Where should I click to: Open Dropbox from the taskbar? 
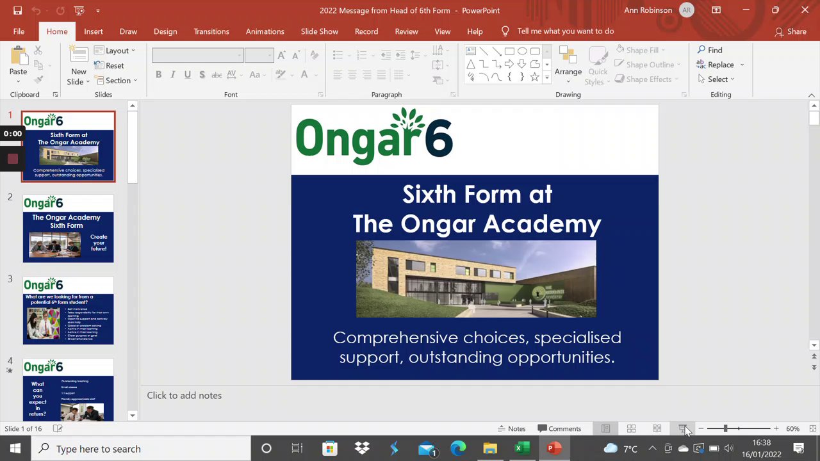pyautogui.click(x=362, y=449)
